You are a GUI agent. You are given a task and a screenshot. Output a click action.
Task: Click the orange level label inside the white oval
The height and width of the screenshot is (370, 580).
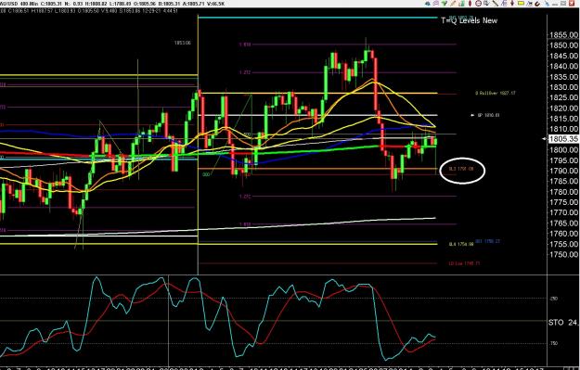pyautogui.click(x=461, y=169)
